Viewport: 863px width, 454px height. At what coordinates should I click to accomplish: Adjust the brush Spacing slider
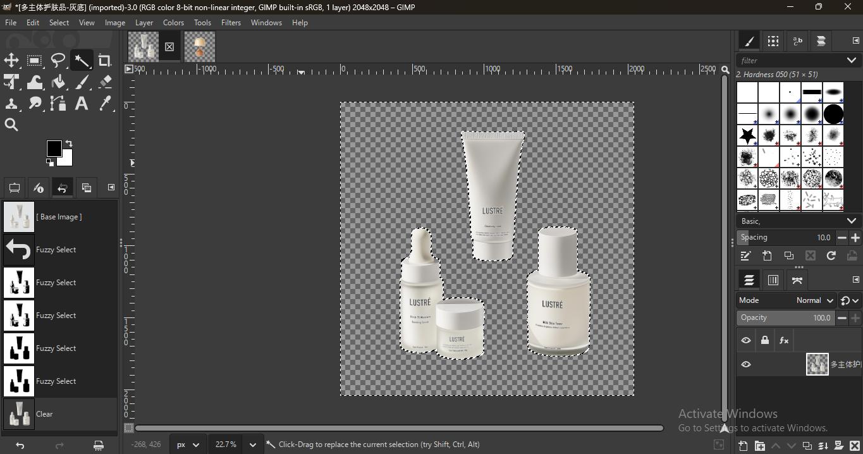[785, 238]
